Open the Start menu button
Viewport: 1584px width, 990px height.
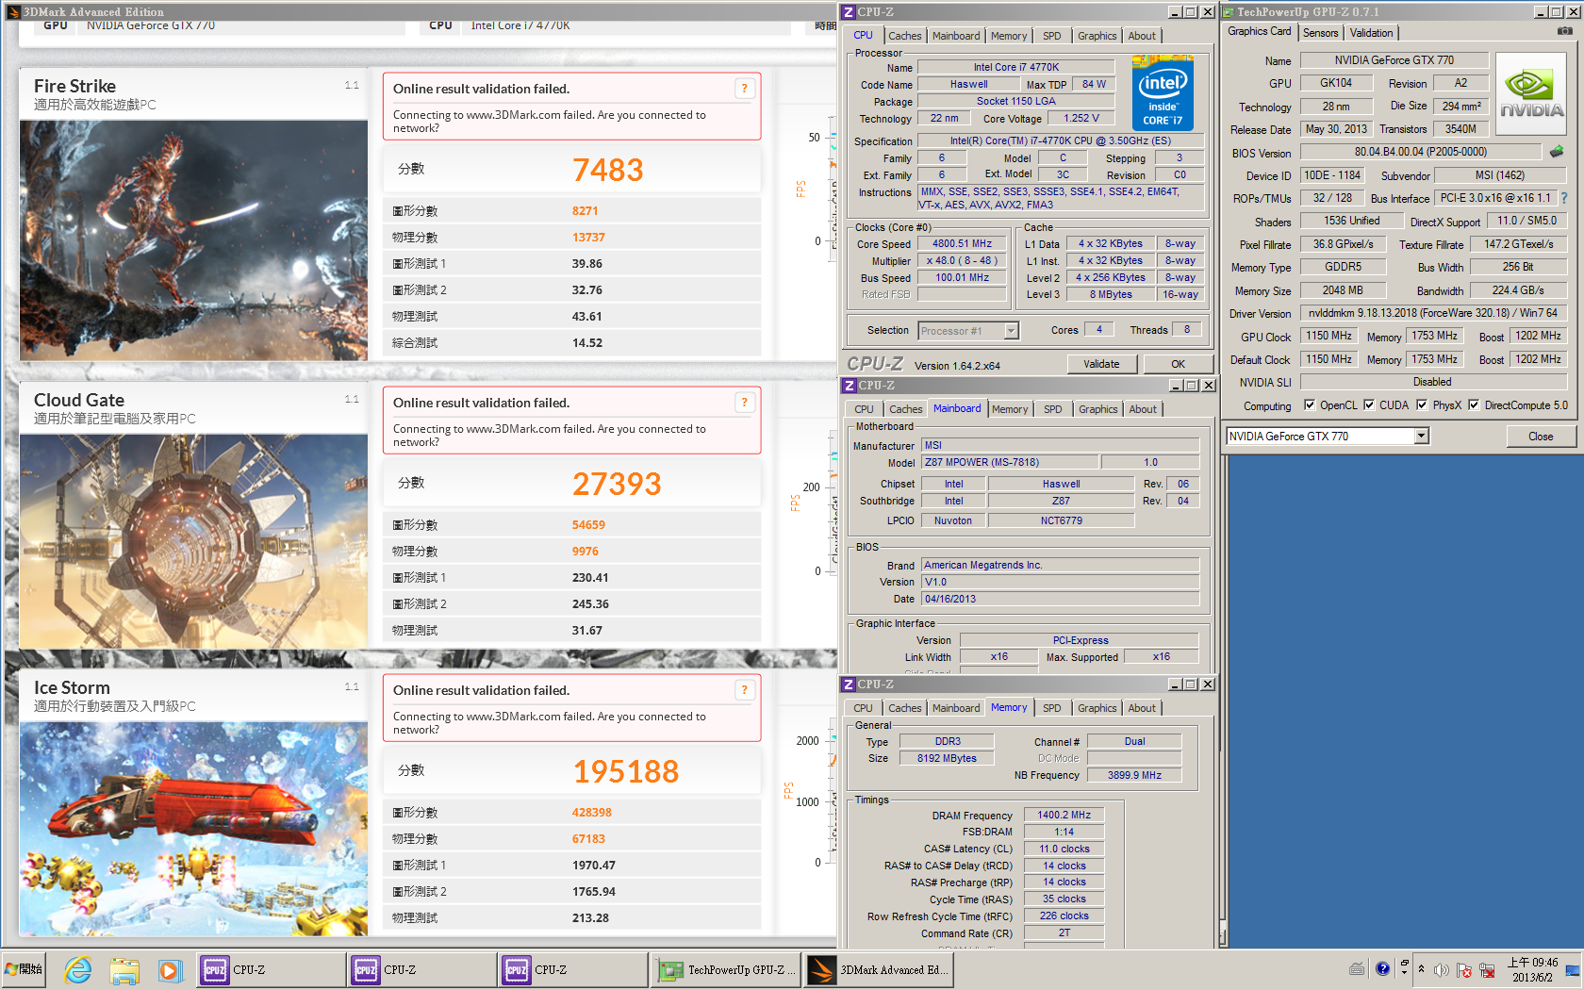click(25, 969)
